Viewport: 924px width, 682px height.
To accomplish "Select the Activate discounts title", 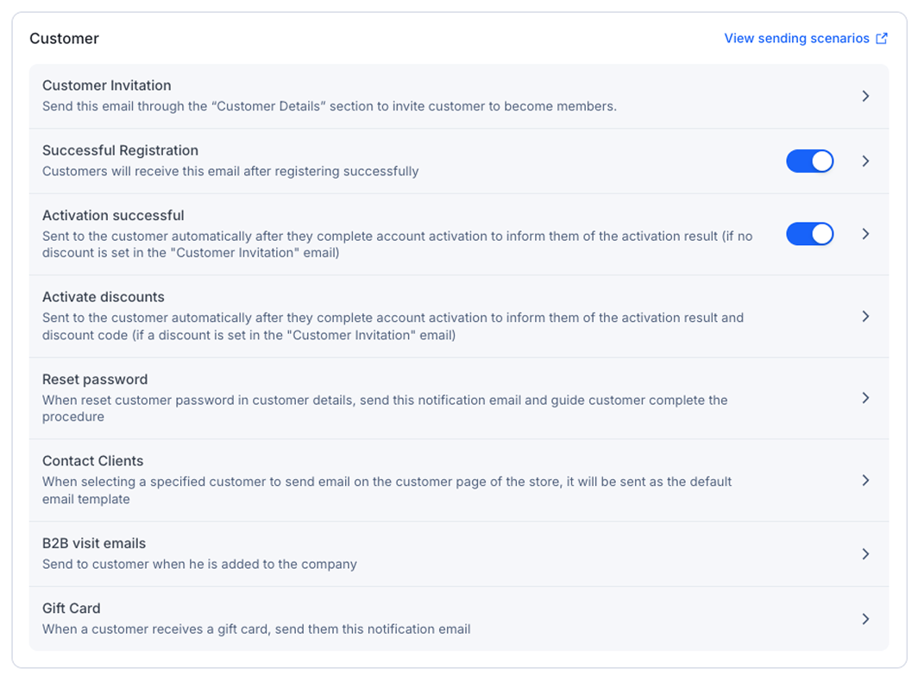I will [104, 297].
